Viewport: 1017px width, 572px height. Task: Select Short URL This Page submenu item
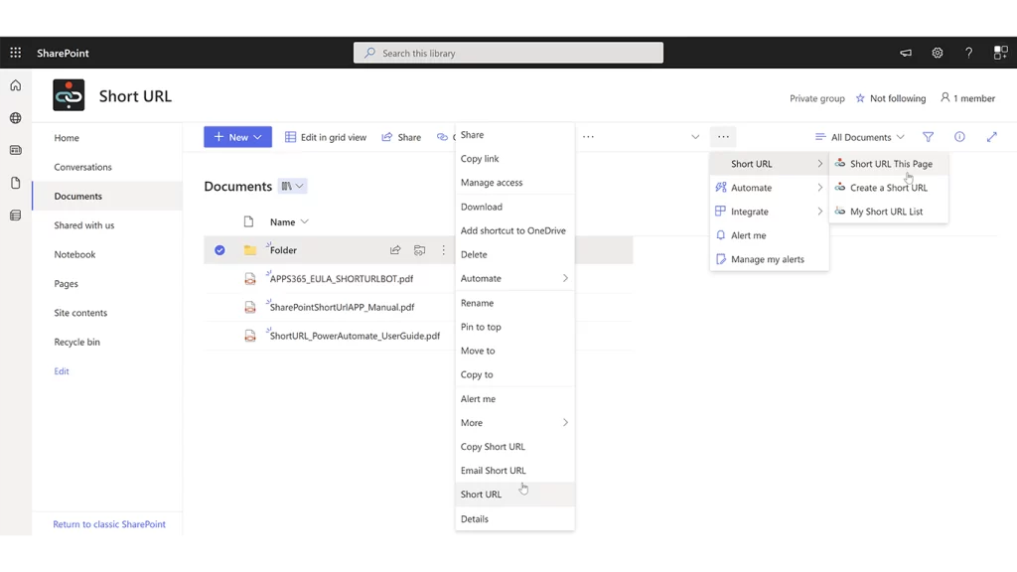pyautogui.click(x=889, y=164)
